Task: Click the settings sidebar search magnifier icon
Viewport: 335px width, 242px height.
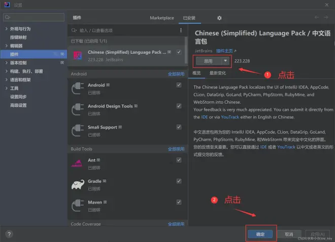Action: click(7, 17)
